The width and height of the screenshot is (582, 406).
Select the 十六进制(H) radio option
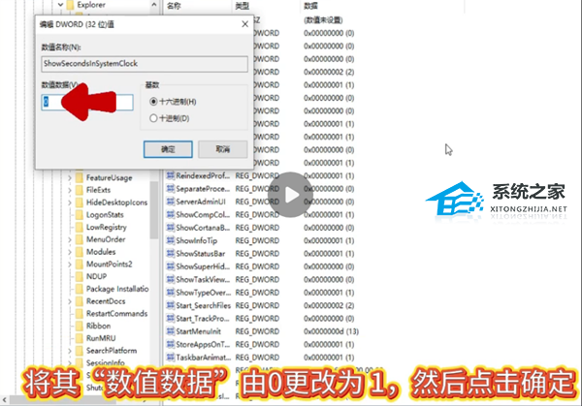153,101
